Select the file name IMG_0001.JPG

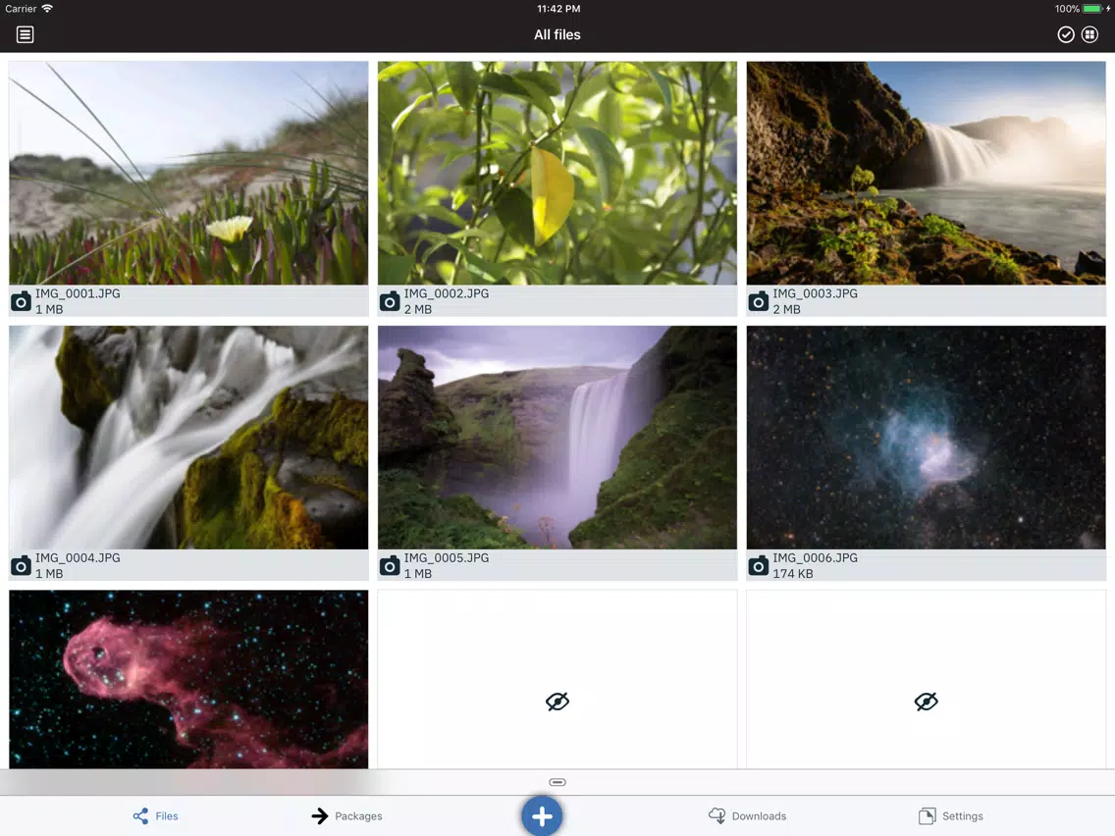(x=78, y=293)
